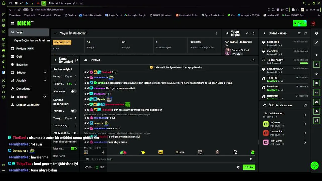
Task: Open the NotebookLM bookmark
Action: coord(271,15)
